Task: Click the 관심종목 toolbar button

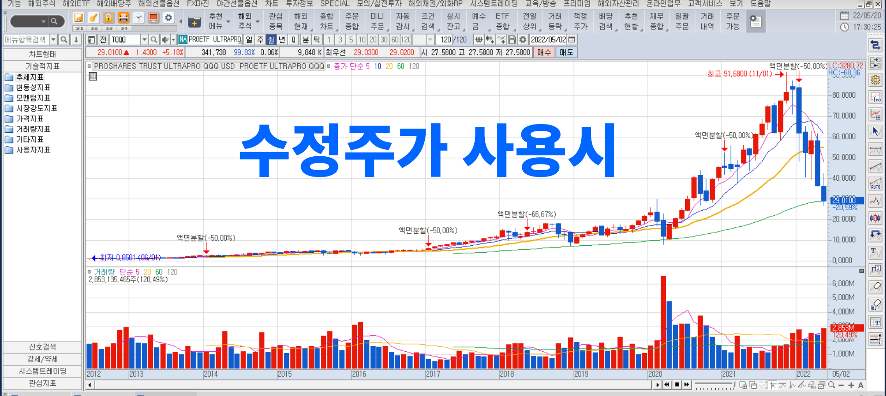Action: [276, 21]
